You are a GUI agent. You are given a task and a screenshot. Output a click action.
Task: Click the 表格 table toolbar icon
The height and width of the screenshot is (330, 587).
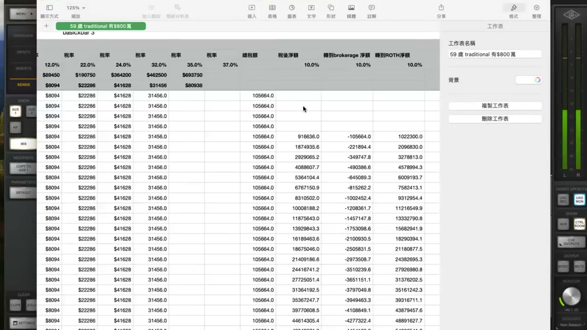272,8
